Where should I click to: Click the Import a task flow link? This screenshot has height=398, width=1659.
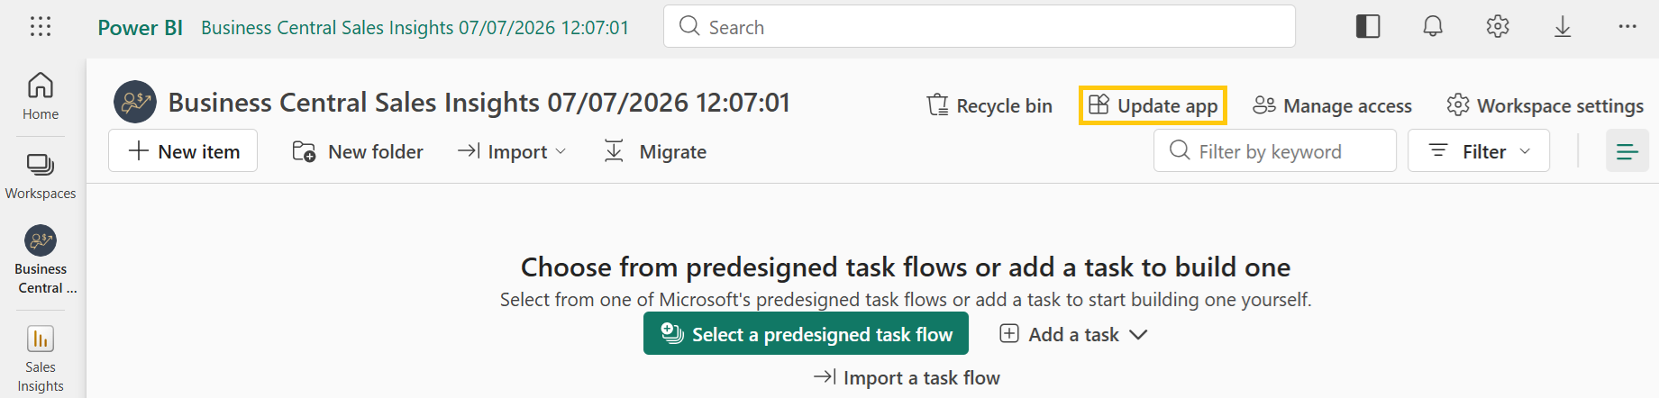pos(907,377)
